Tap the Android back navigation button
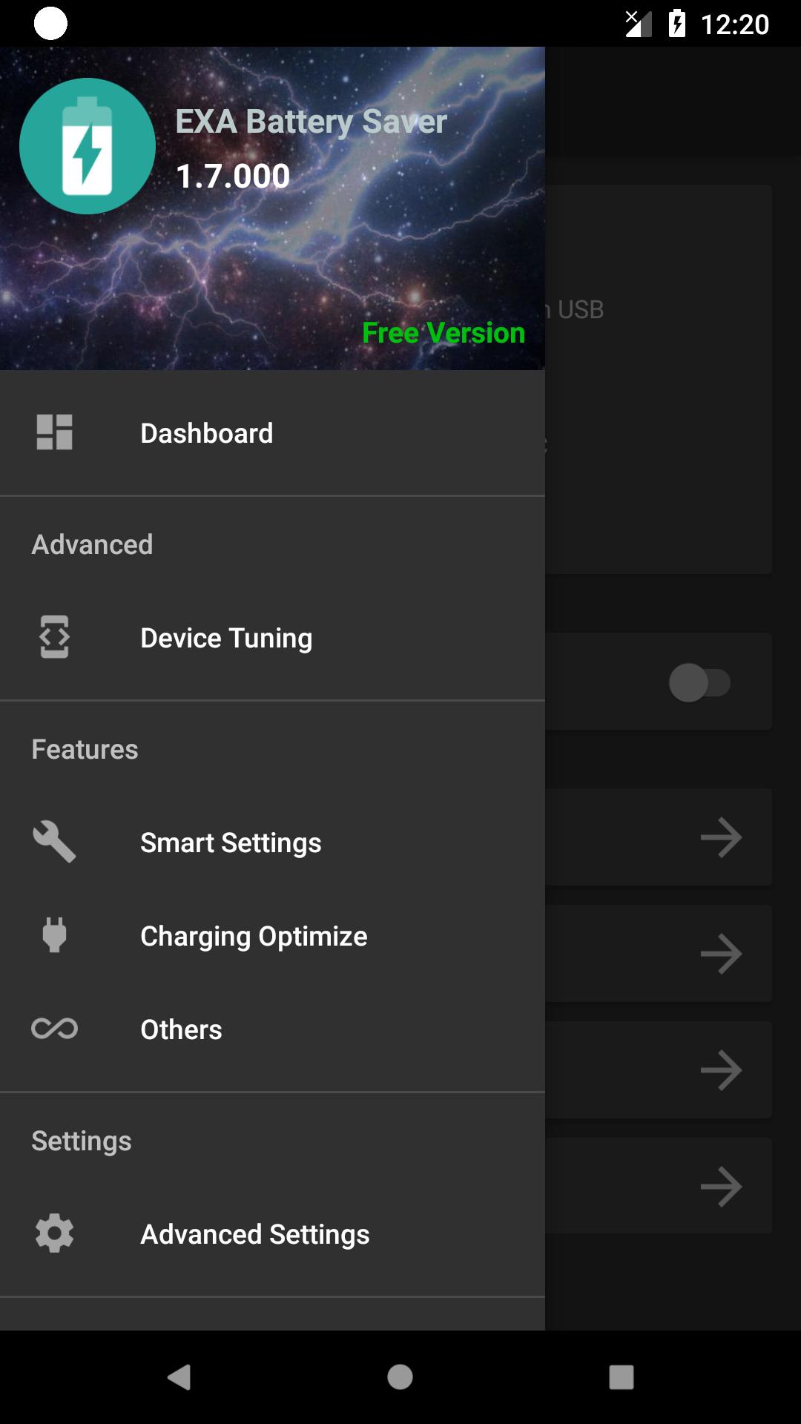This screenshot has height=1424, width=801. click(179, 1377)
